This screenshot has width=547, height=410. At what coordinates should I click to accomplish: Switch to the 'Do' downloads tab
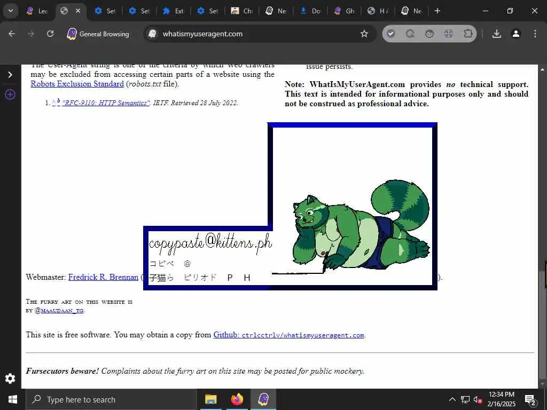coord(310,11)
